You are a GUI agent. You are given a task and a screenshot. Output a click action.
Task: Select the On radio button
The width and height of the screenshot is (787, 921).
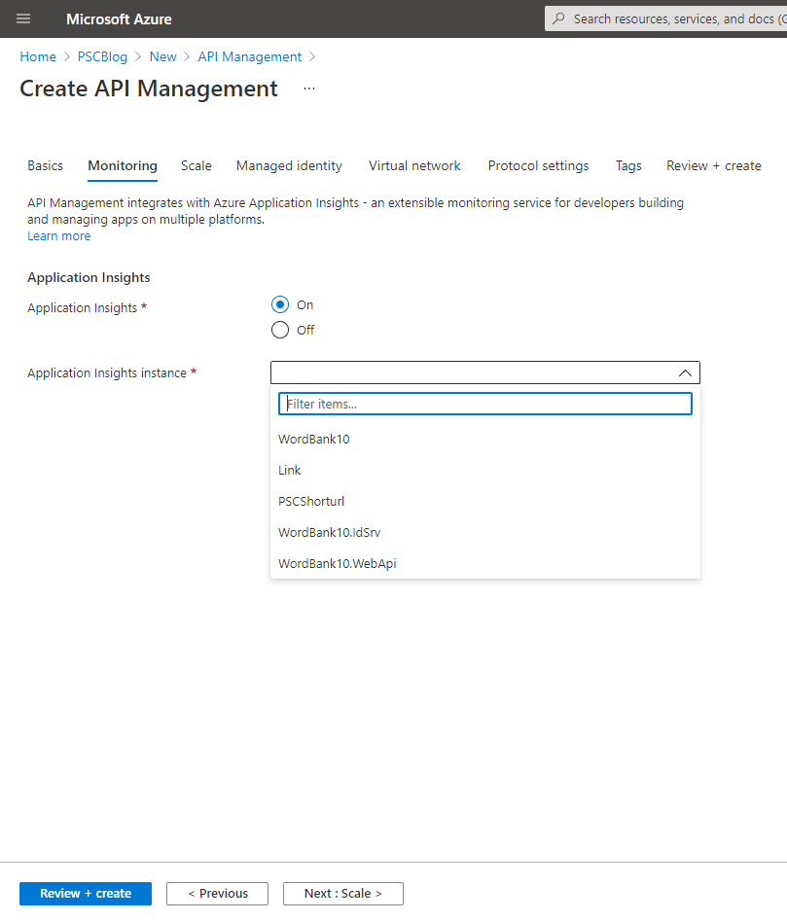tap(280, 304)
